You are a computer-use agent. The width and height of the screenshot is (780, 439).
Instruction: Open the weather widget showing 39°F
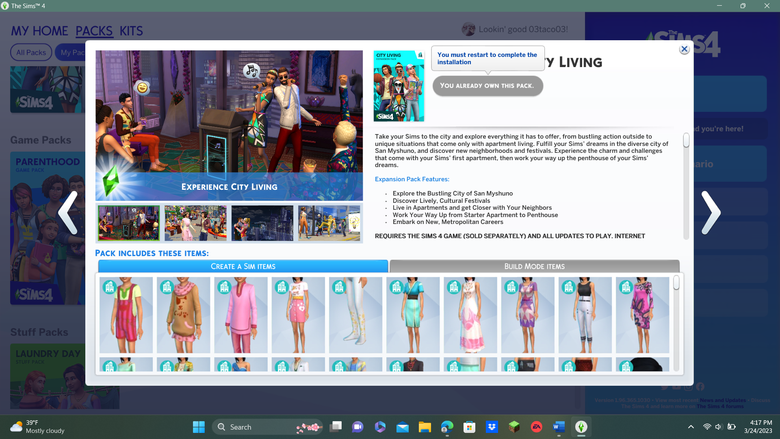pos(37,427)
